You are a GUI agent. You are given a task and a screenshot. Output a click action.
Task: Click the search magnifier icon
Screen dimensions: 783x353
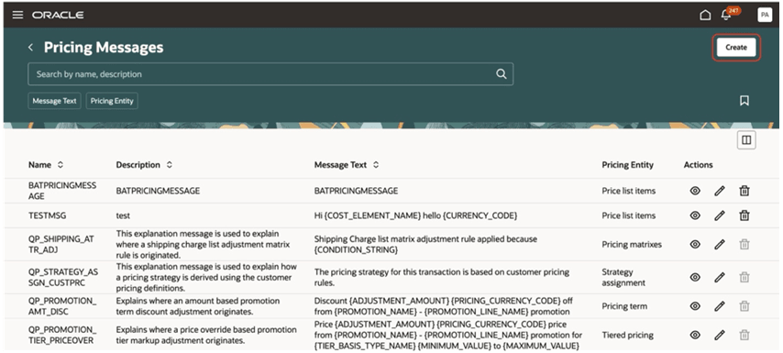(x=501, y=74)
